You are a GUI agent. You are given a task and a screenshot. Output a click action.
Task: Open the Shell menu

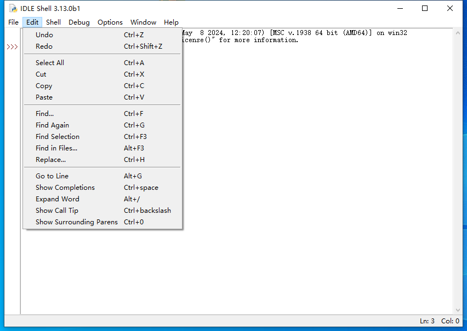pyautogui.click(x=53, y=22)
